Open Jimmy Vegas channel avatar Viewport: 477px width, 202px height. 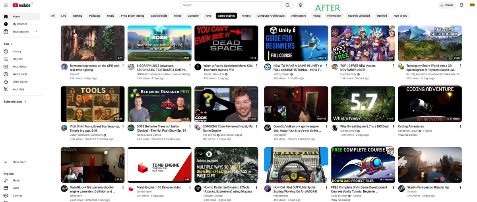(x=268, y=67)
